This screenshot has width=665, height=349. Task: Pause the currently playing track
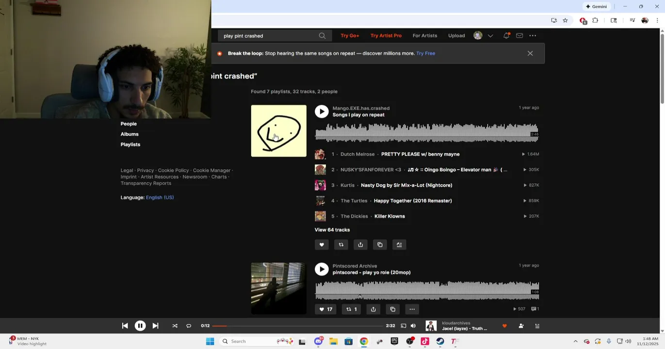click(140, 326)
